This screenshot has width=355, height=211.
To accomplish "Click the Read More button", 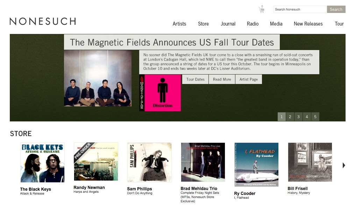I will point(222,79).
